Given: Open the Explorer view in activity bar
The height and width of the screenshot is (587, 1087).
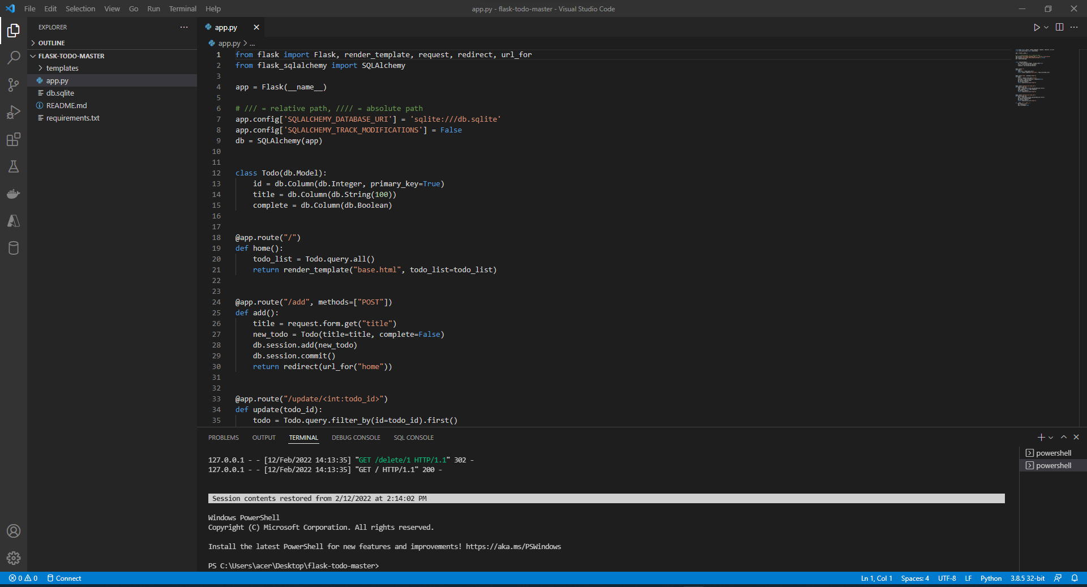Looking at the screenshot, I should 14,30.
